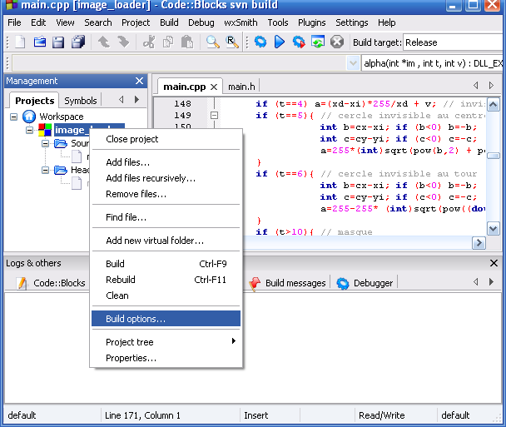This screenshot has width=506, height=427.
Task: Click the Cut scissors icon
Action: (x=149, y=42)
